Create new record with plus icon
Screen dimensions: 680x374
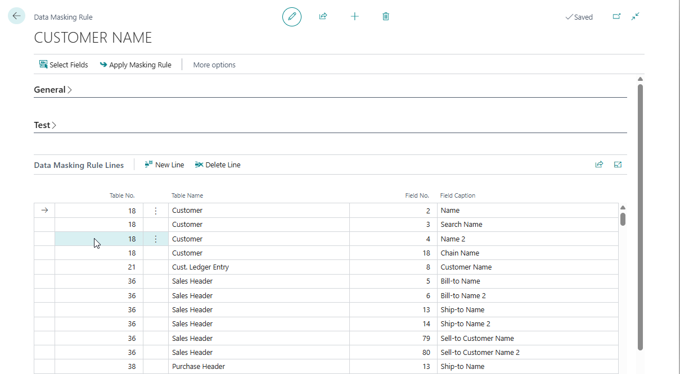point(354,16)
